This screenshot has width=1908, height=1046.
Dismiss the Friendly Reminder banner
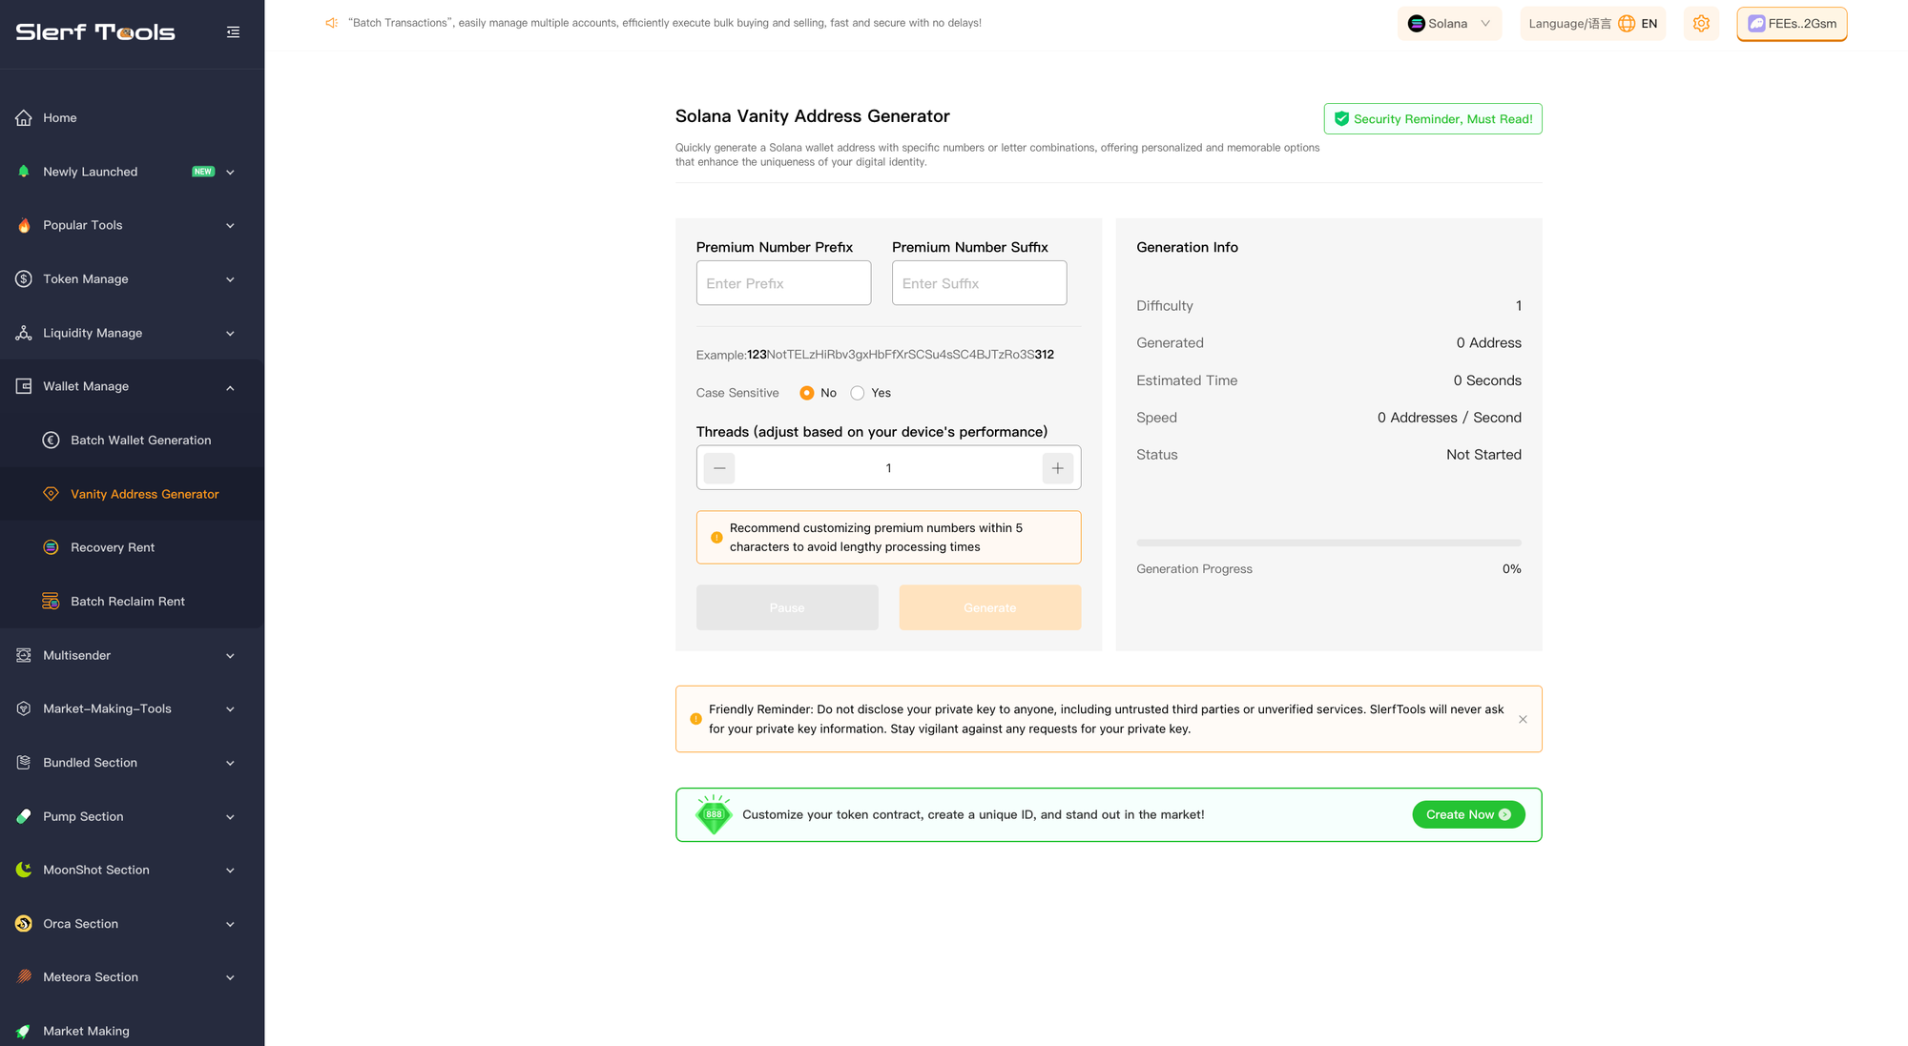[1523, 719]
